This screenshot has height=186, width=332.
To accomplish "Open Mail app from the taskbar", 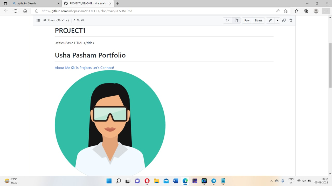I will coord(166,181).
